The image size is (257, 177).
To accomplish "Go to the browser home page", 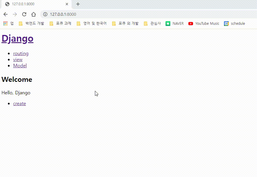I will pyautogui.click(x=34, y=14).
